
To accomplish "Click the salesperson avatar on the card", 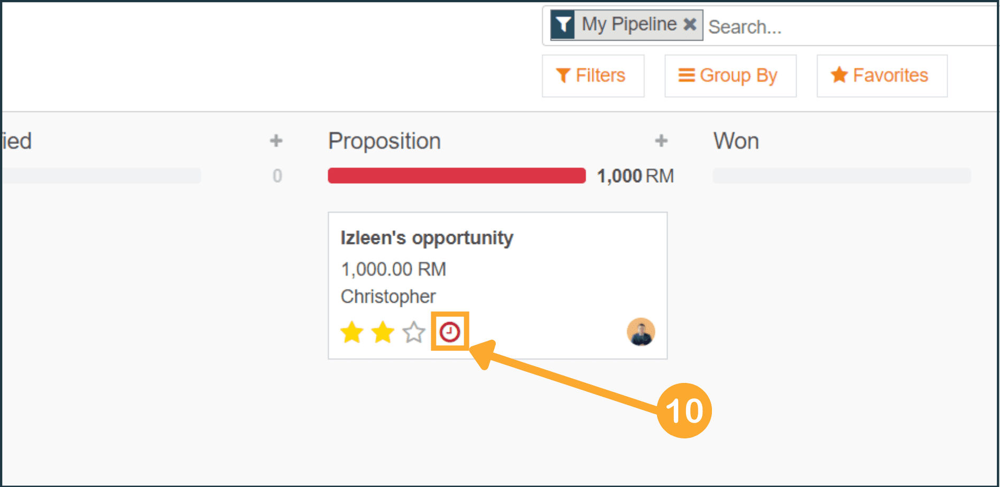I will coord(641,332).
